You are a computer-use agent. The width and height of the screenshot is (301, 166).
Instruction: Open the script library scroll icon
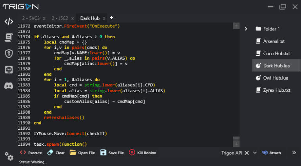(x=9, y=37)
